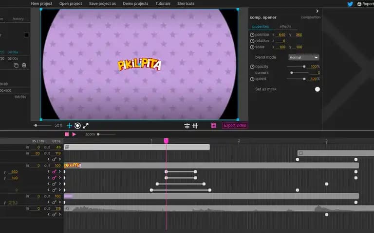The width and height of the screenshot is (374, 233).
Task: Select the audio waveform track
Action: coord(219,209)
